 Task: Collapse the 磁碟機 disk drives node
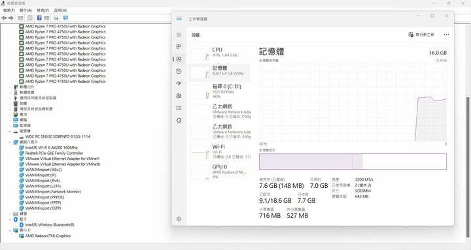click(10, 131)
